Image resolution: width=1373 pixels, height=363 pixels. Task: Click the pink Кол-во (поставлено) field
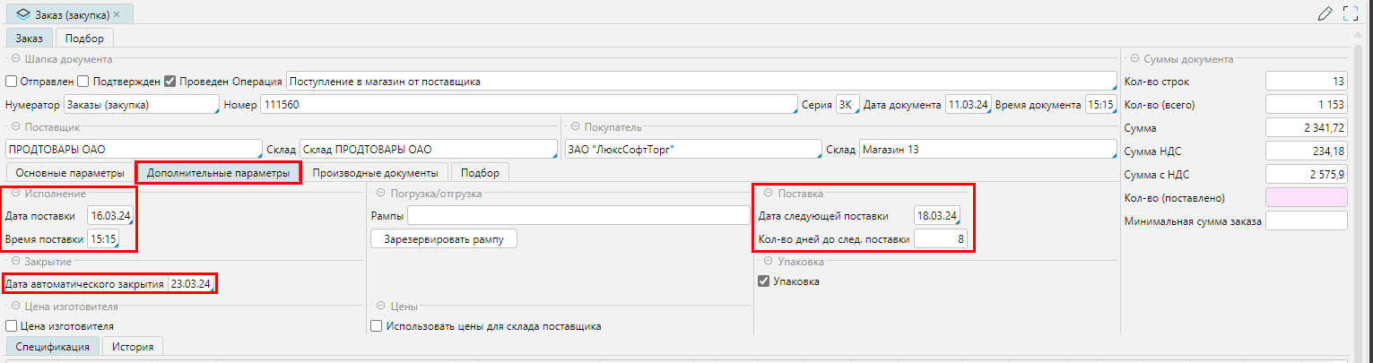pos(1306,197)
